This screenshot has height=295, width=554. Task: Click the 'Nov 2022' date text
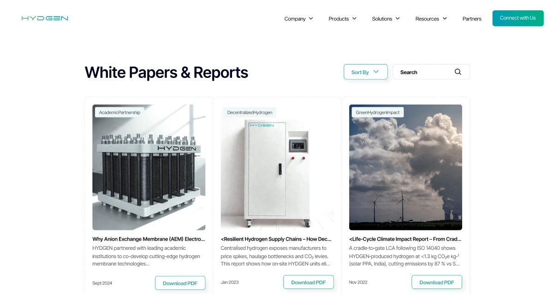tap(358, 282)
